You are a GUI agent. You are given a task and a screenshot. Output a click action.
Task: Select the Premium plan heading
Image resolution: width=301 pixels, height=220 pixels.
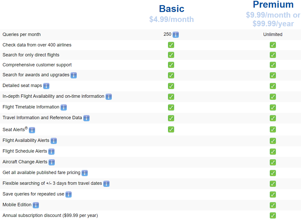pos(273,4)
